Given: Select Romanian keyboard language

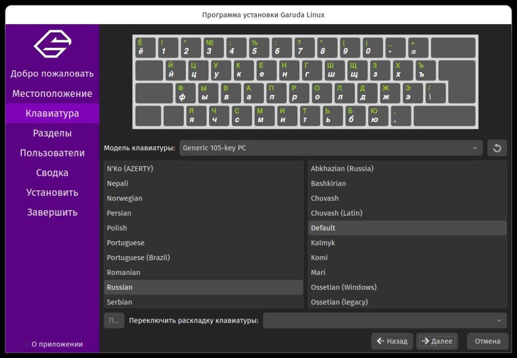Looking at the screenshot, I should tap(203, 272).
